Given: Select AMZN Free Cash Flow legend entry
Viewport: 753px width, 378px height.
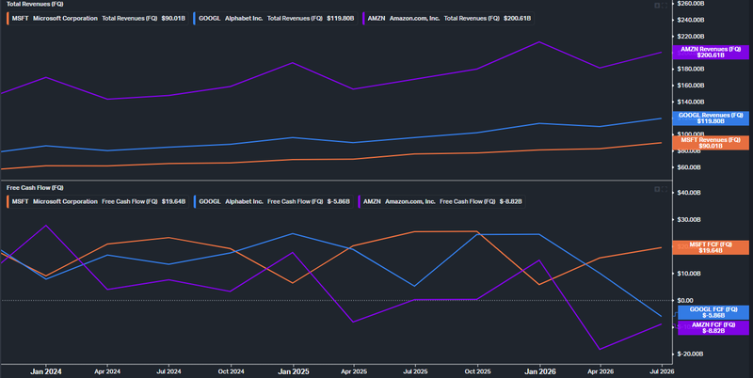Looking at the screenshot, I should click(x=441, y=202).
